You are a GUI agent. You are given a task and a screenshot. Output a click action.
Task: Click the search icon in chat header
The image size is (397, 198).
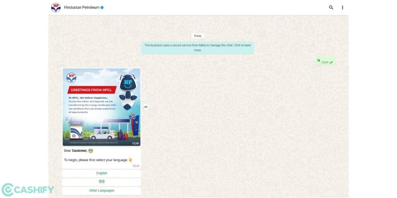point(331,8)
